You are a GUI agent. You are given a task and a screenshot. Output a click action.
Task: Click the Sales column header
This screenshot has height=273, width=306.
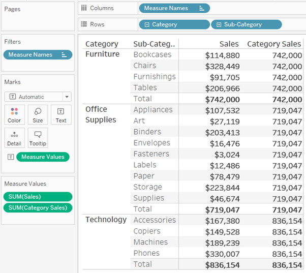229,44
